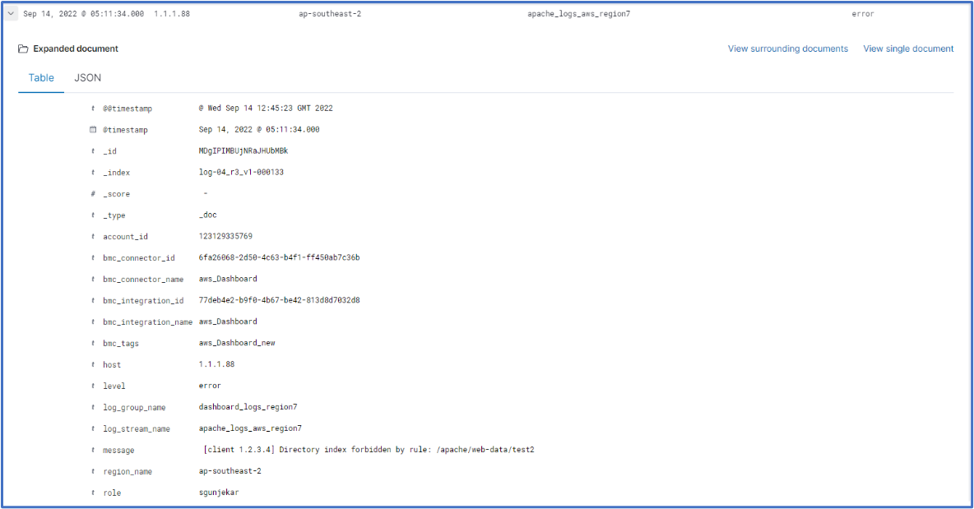Click the type icon beside @@timestamp field

click(93, 108)
